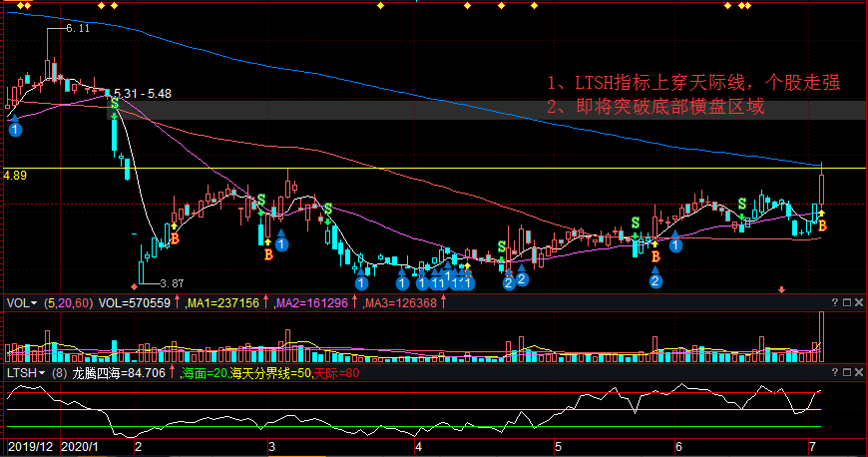Select the 4.89 horizontal price line label
This screenshot has width=868, height=457.
(x=14, y=175)
